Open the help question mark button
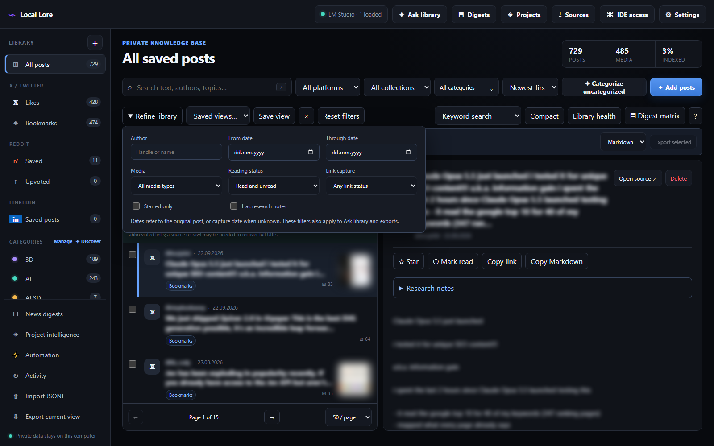 (695, 116)
